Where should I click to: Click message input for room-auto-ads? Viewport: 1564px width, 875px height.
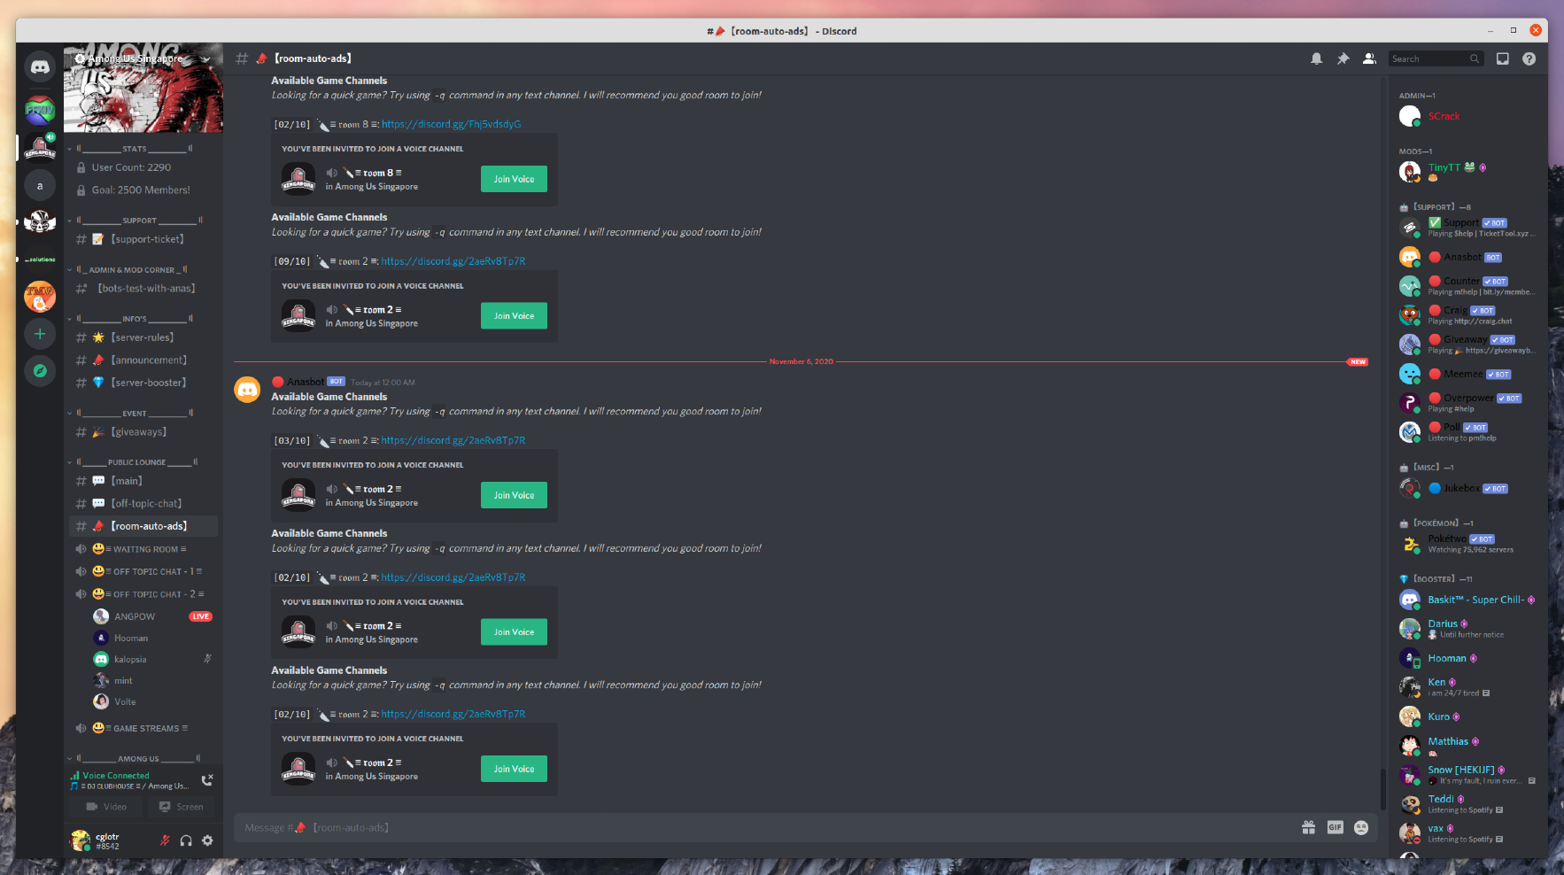point(762,827)
